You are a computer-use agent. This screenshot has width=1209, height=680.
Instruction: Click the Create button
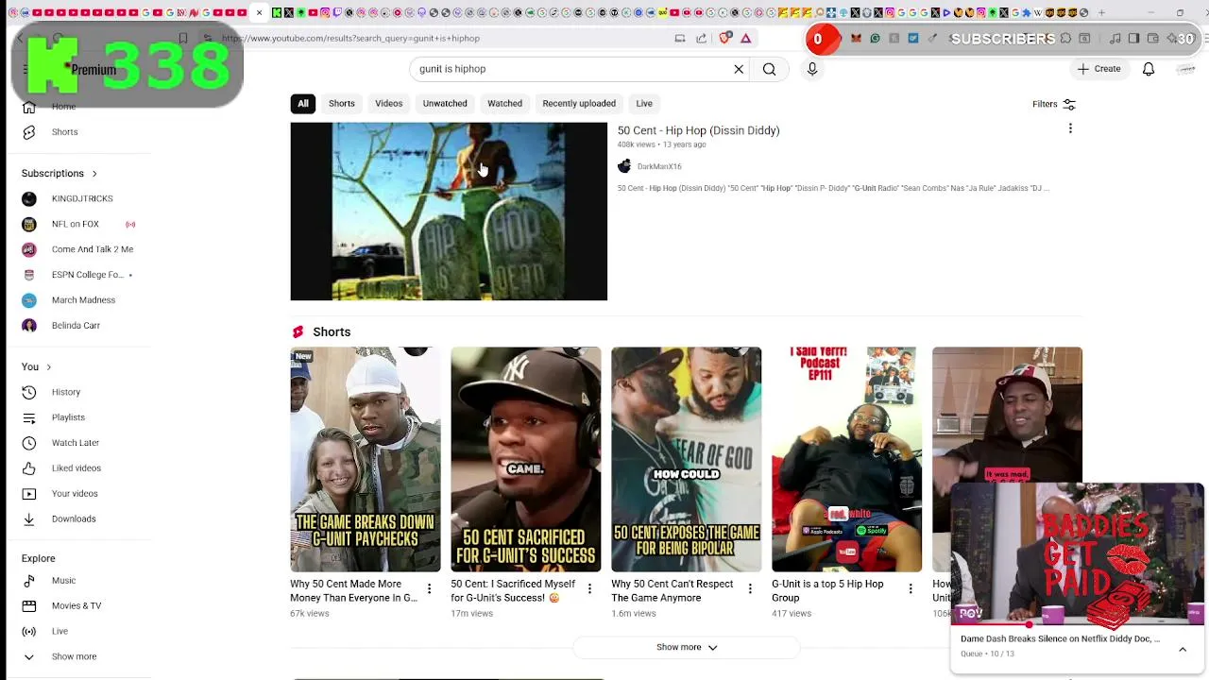point(1099,69)
